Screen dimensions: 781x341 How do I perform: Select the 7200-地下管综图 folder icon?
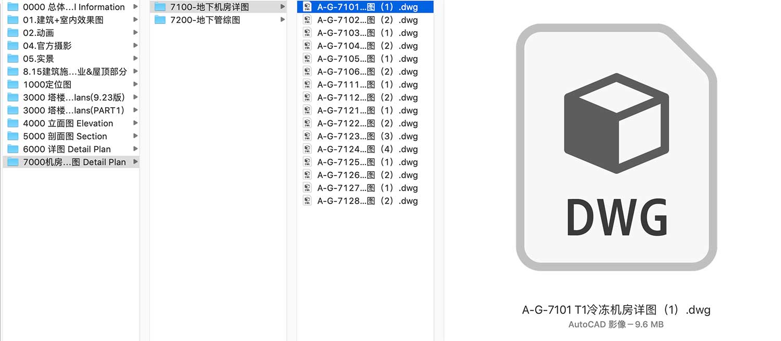(160, 20)
